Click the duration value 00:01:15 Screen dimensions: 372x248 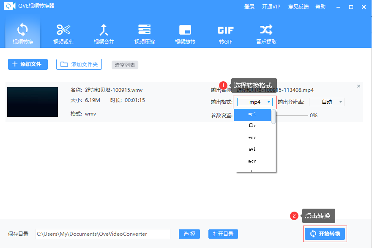135,100
